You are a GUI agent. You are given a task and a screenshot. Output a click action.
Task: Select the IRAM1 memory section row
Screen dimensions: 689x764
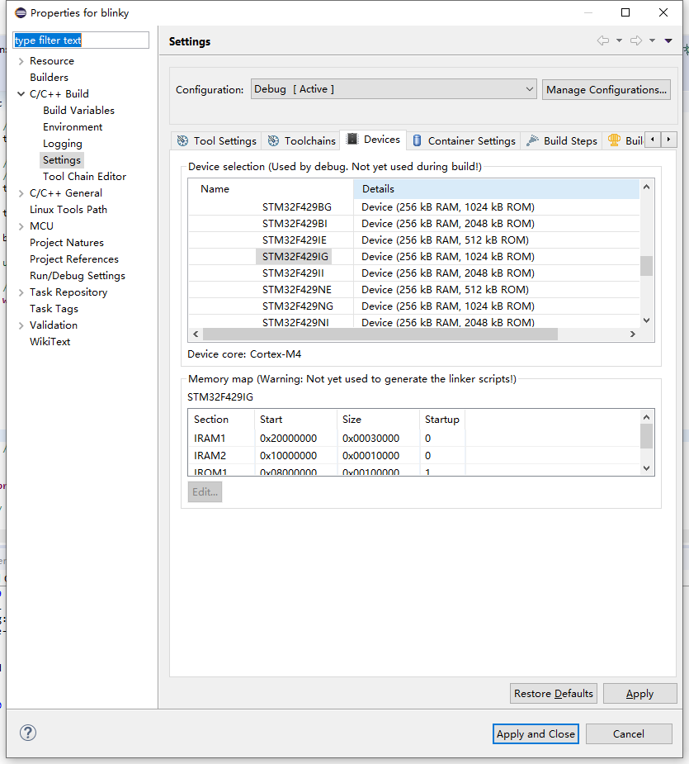tap(414, 439)
